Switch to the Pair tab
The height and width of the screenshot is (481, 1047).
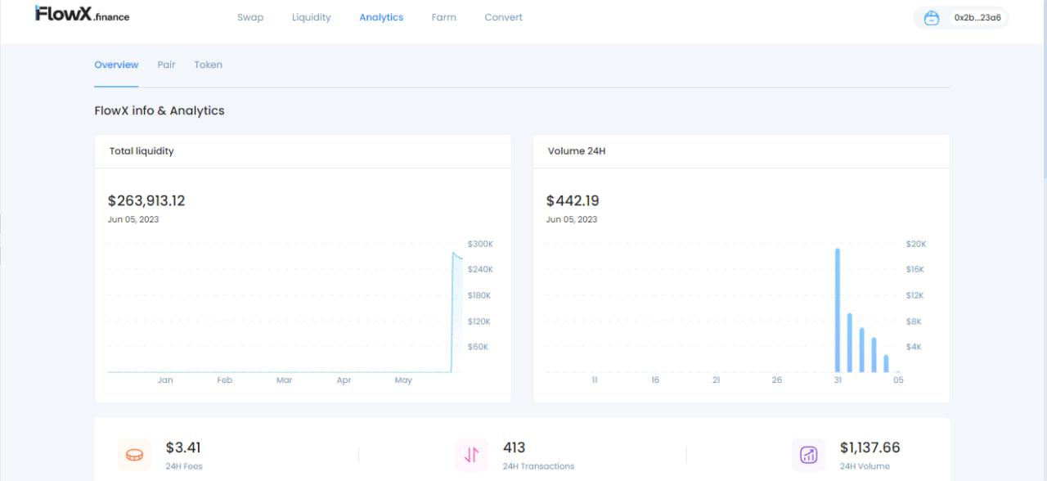point(167,65)
